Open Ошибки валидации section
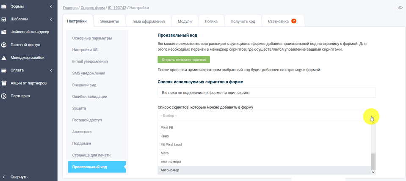Viewport: 406px width, 181px height. (90, 96)
